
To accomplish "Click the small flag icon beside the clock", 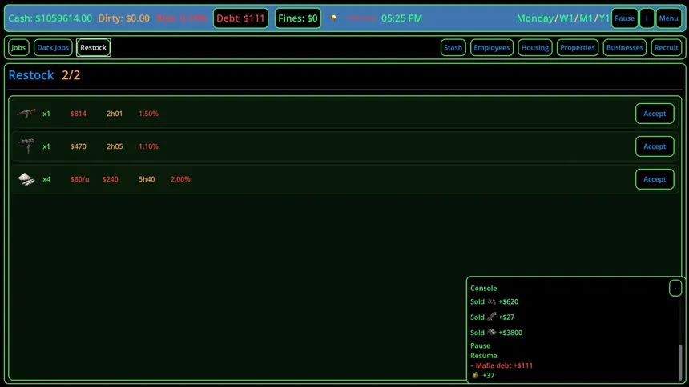I will tap(334, 18).
